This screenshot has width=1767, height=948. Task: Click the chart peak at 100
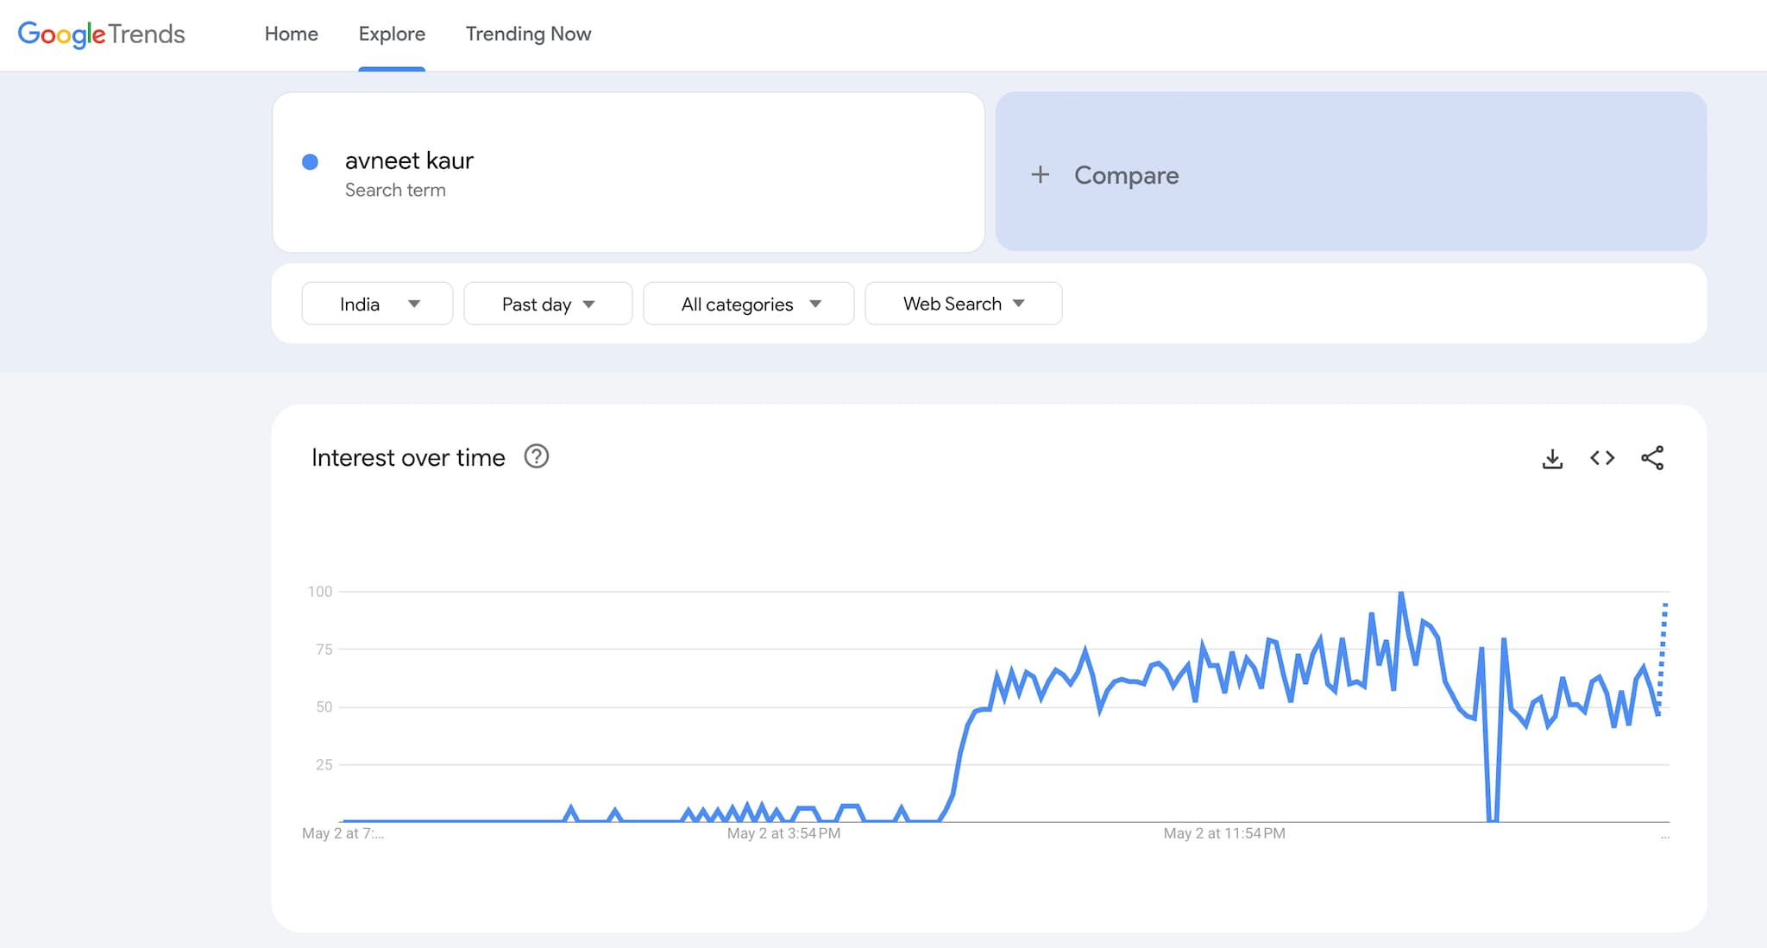[x=1400, y=593]
